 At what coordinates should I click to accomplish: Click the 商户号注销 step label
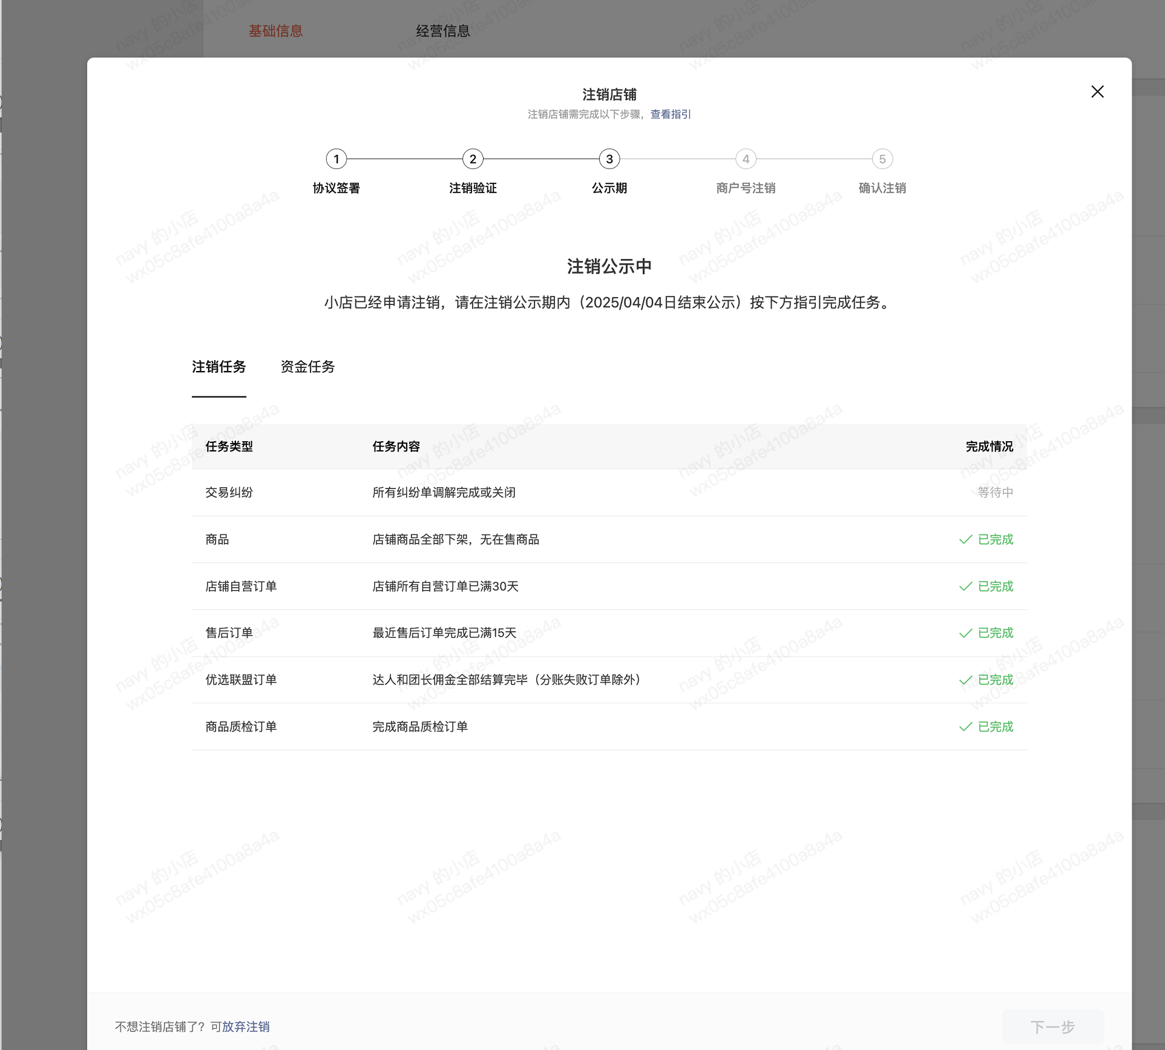point(746,188)
